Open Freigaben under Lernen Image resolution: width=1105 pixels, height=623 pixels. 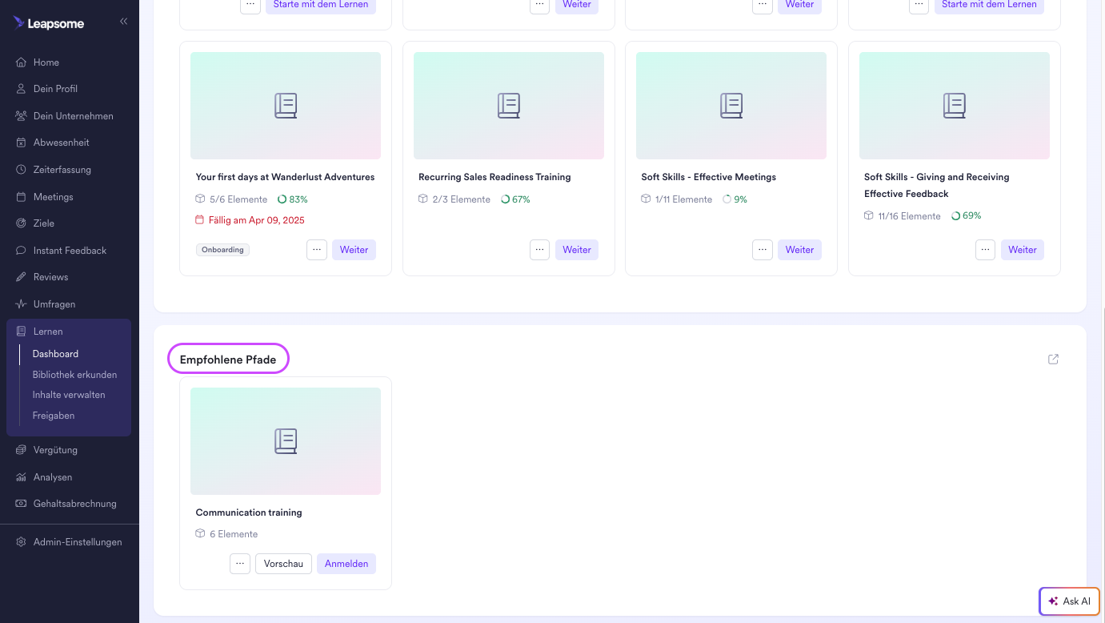pos(54,416)
